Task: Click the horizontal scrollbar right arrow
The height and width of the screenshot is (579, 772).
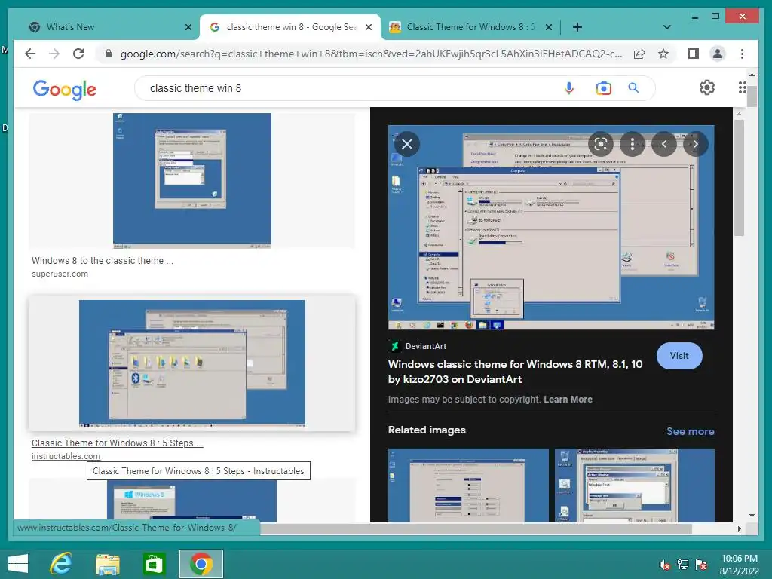Action: pos(739,528)
